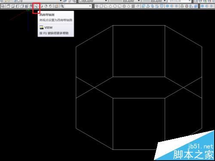Switch to Bottom view

(x=13, y=6)
